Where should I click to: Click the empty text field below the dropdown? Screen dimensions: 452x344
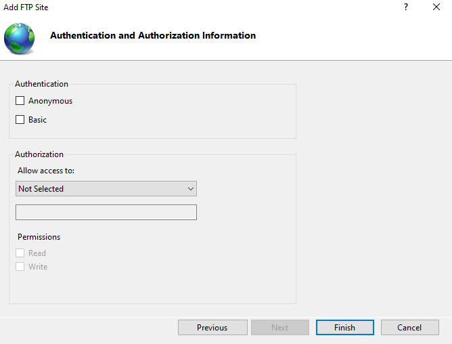click(x=106, y=213)
